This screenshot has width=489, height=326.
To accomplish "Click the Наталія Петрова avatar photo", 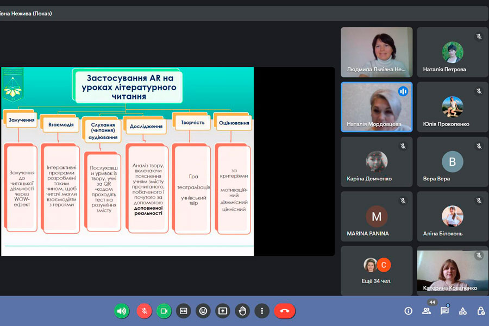I will (x=453, y=52).
